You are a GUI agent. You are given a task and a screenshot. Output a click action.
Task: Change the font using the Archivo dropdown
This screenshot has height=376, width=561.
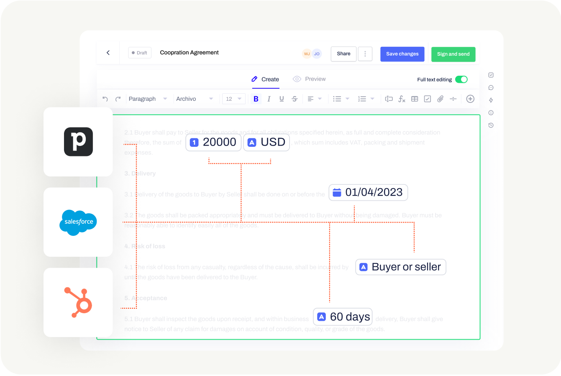pos(195,99)
